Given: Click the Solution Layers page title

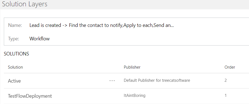Looking at the screenshot, I should point(25,4).
